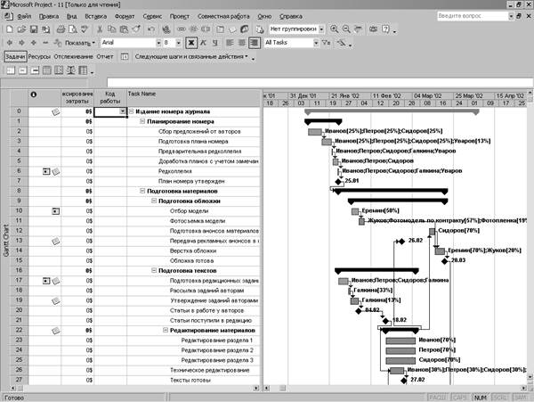Switch to the Ресурсы tab
534x402 pixels.
(x=38, y=56)
